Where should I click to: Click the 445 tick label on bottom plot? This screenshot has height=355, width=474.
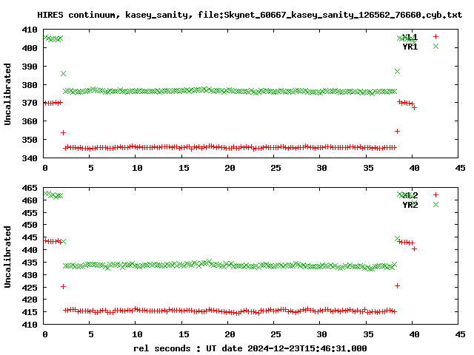click(30, 237)
